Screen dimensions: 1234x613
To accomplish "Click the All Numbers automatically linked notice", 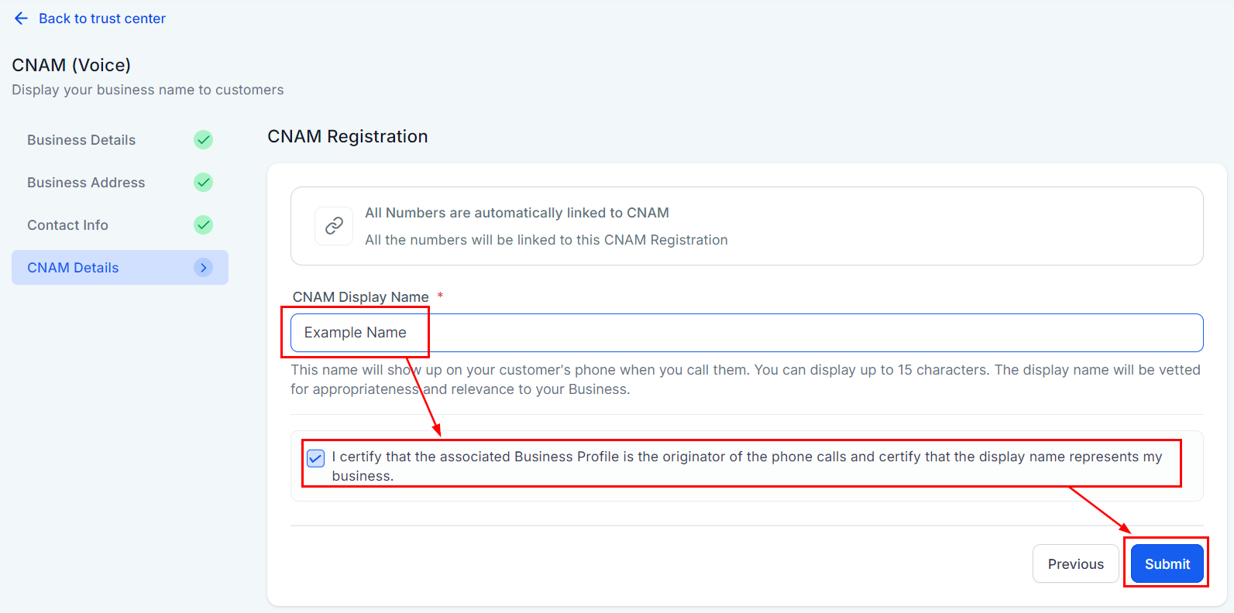I will click(517, 213).
